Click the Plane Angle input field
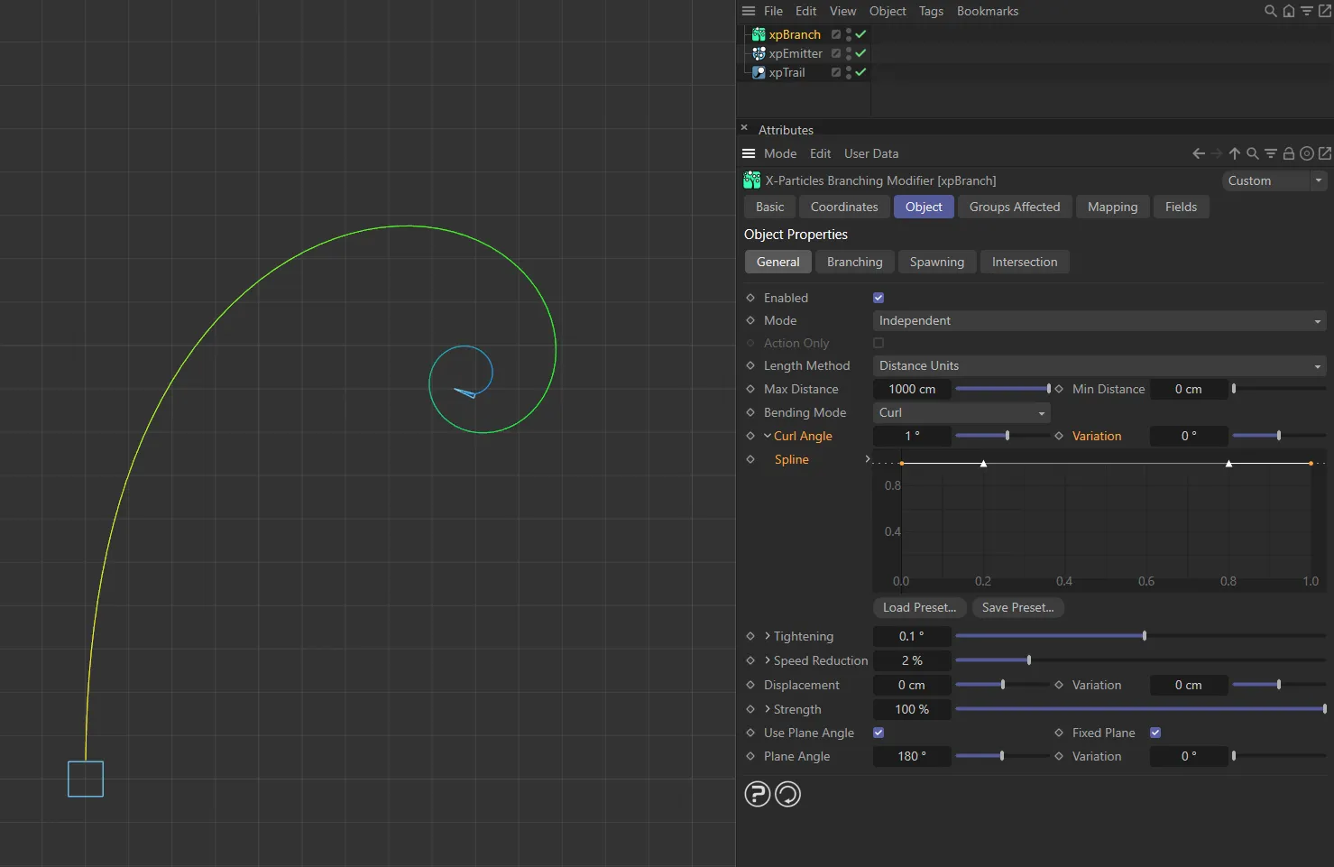 point(911,756)
